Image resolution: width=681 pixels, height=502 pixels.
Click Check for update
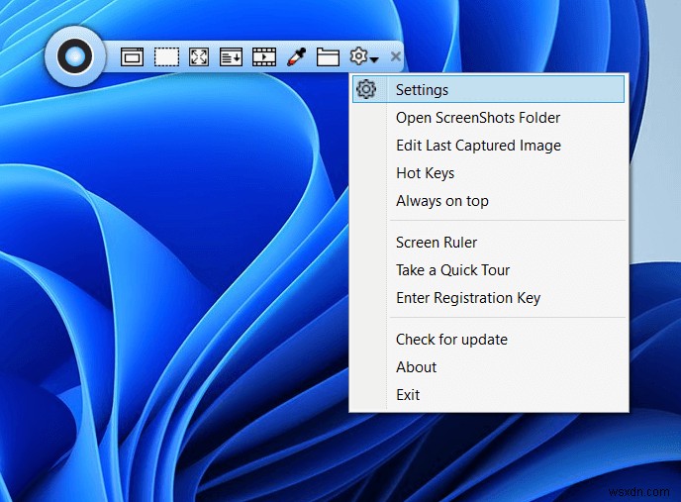tap(489, 339)
